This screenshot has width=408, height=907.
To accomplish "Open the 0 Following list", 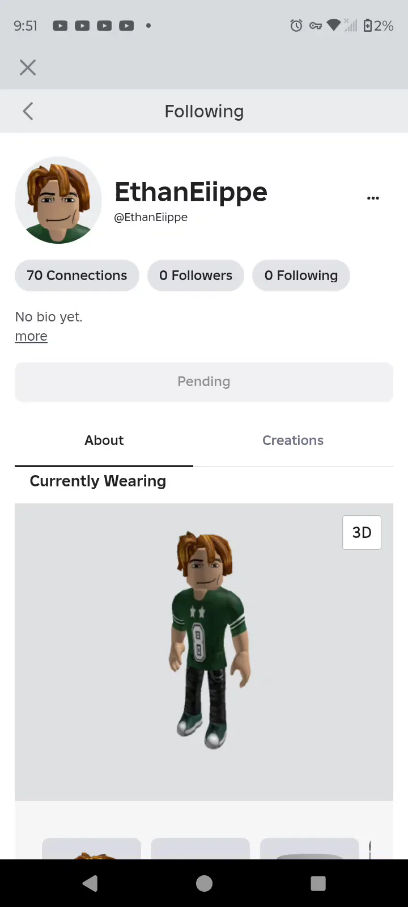I will point(301,276).
